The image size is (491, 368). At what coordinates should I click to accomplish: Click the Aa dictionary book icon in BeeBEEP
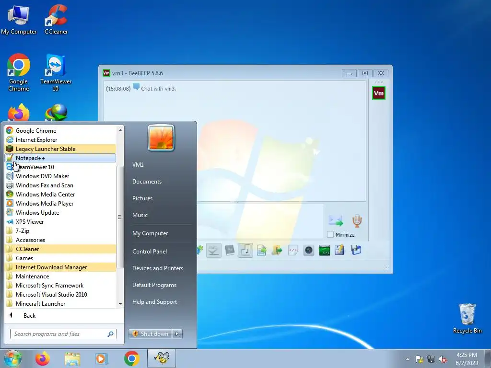tap(230, 250)
